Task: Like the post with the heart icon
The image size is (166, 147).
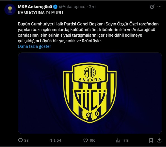Action: (x=86, y=140)
